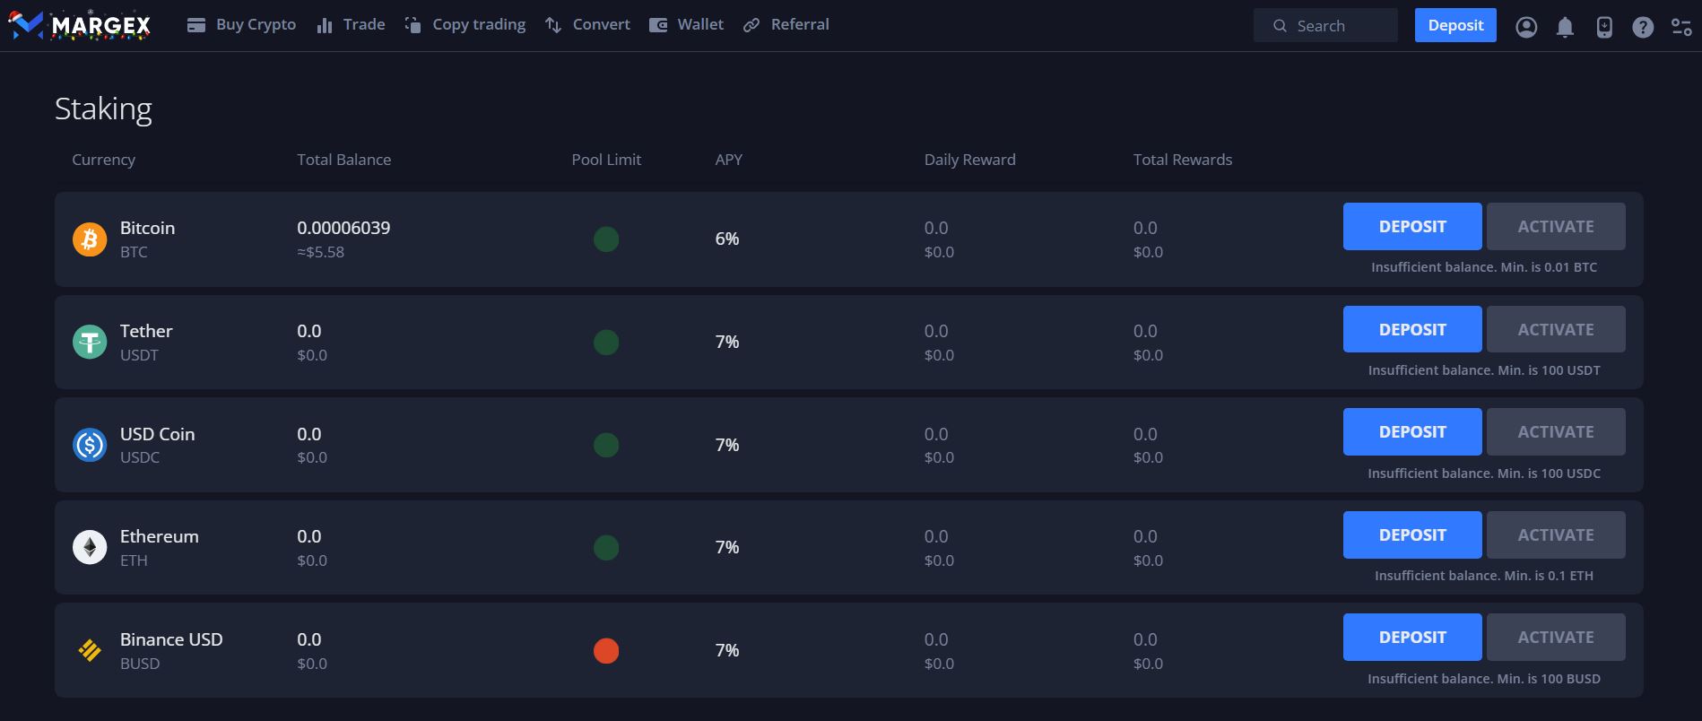Click the ≈$5.58 balance value
Screen dimensions: 1702x721
pos(320,252)
